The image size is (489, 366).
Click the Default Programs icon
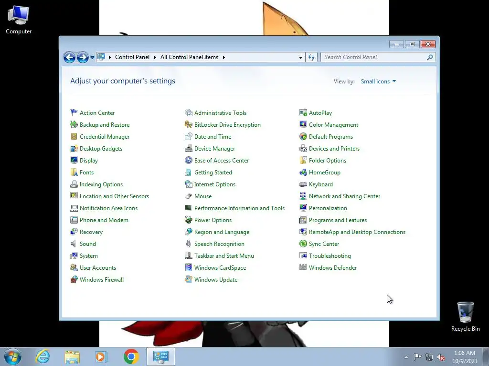click(x=303, y=136)
